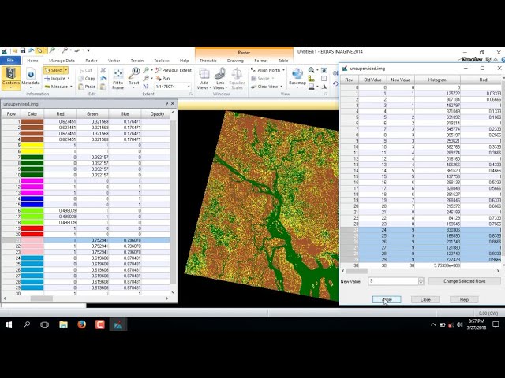The height and width of the screenshot is (378, 505).
Task: Pin the unsupervised.img attribute panel
Action: pos(166,103)
